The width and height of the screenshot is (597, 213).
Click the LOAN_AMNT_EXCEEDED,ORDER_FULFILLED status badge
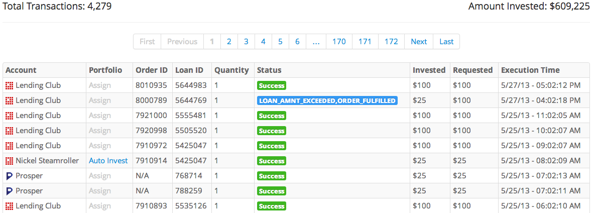coord(327,100)
